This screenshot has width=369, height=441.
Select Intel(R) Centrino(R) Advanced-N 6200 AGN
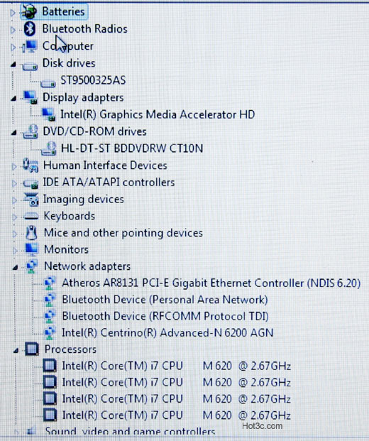(167, 333)
